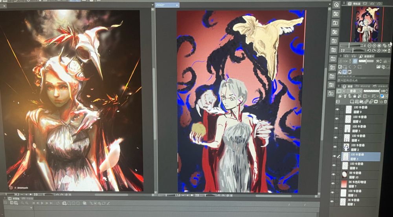
Task: Hide layer 圖層 5
Action: tap(336, 128)
